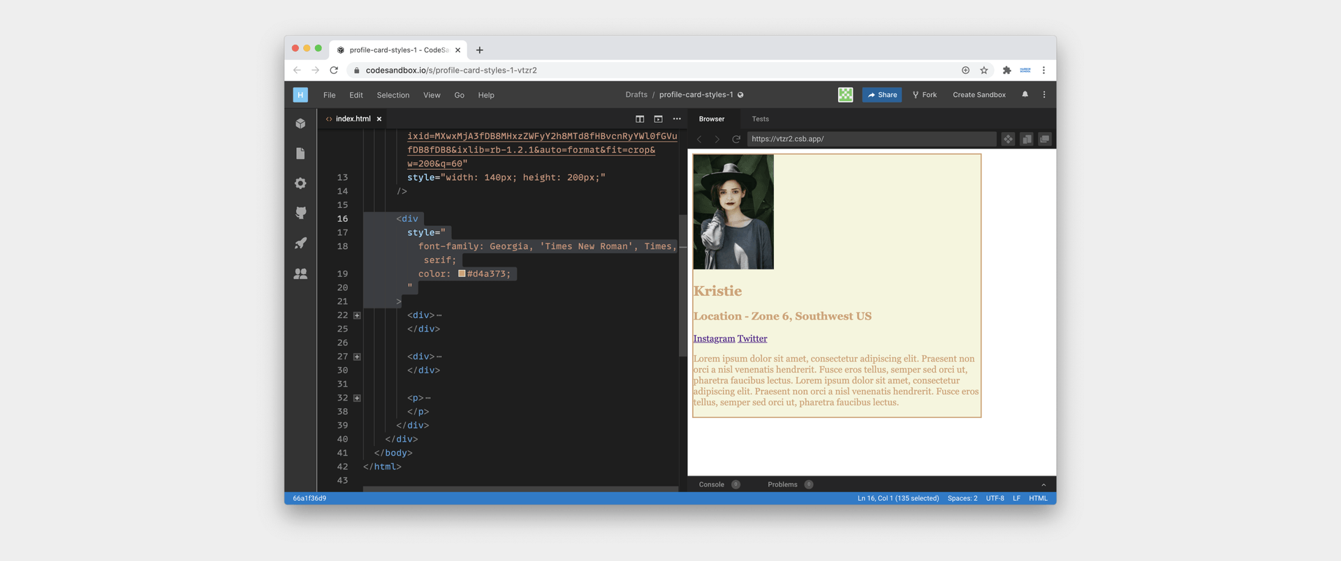Click the LF line ending status entry
The height and width of the screenshot is (561, 1341).
pyautogui.click(x=1016, y=498)
